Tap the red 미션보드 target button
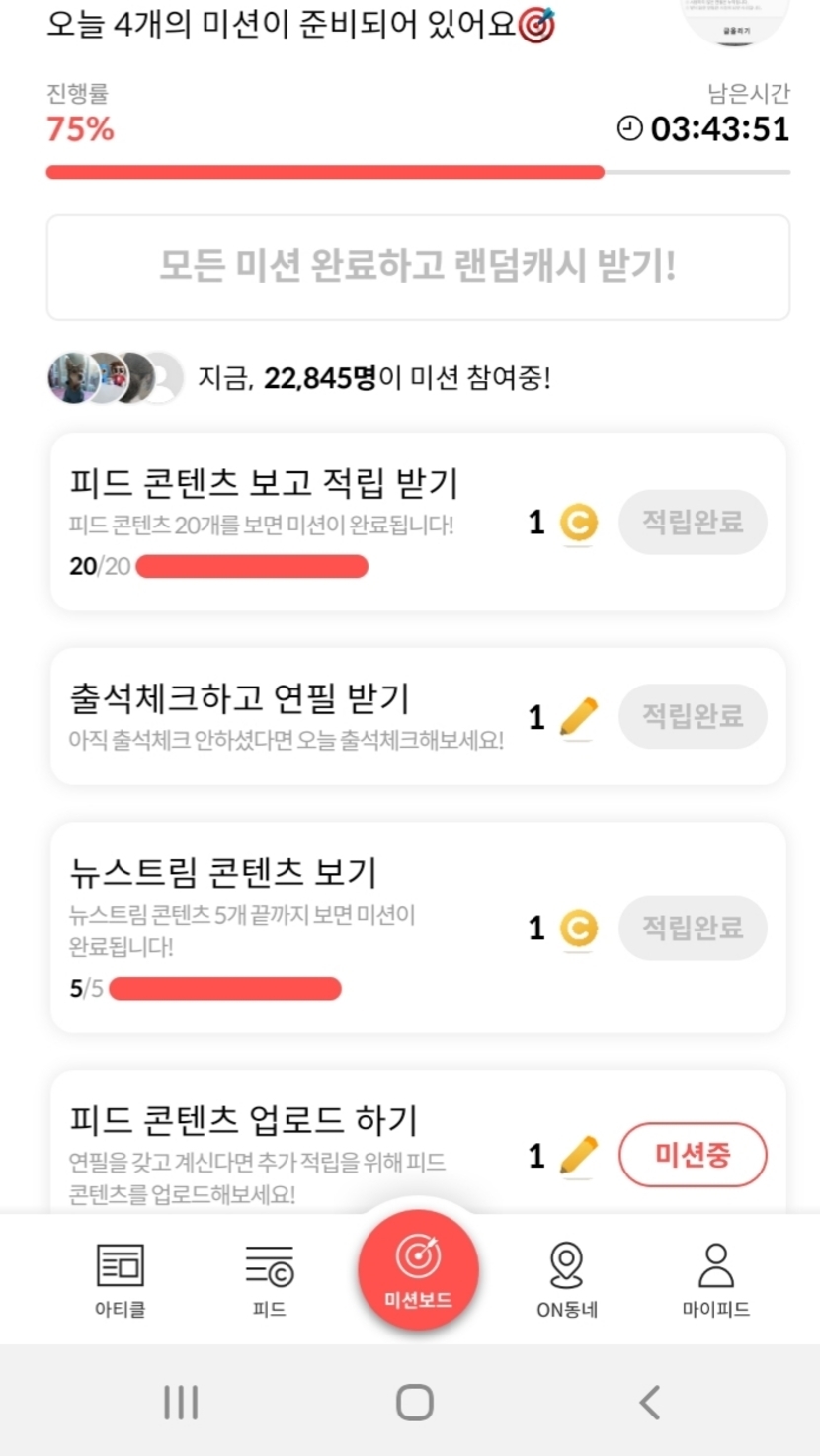This screenshot has height=1456, width=820. 418,1269
